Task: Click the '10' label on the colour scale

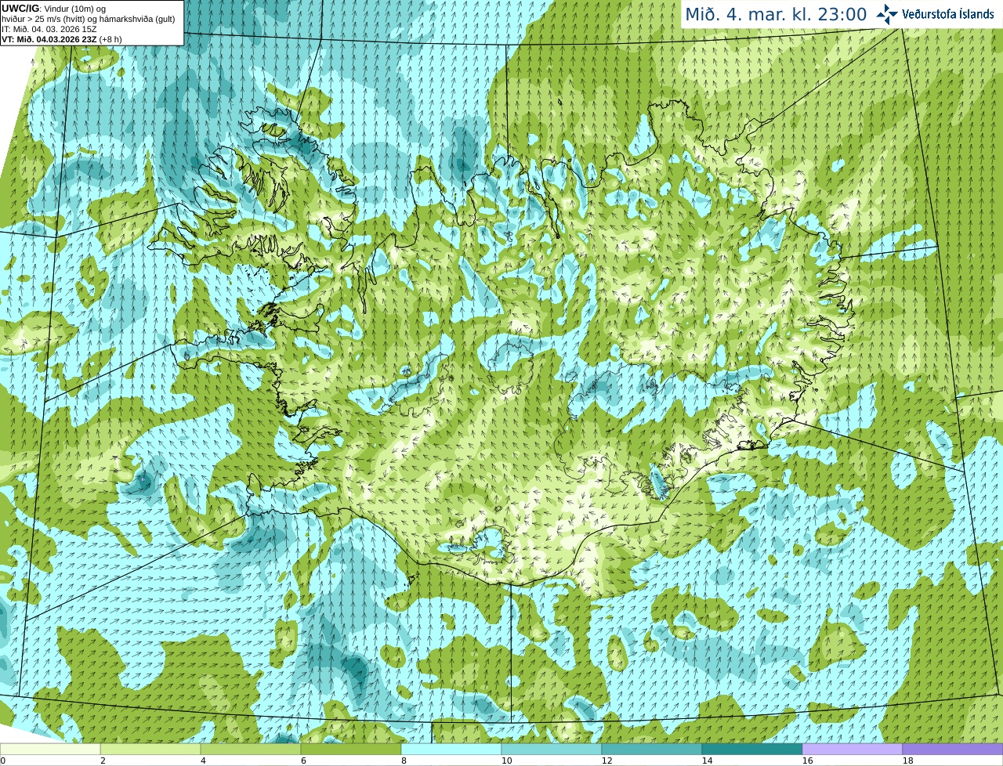Action: coord(506,761)
